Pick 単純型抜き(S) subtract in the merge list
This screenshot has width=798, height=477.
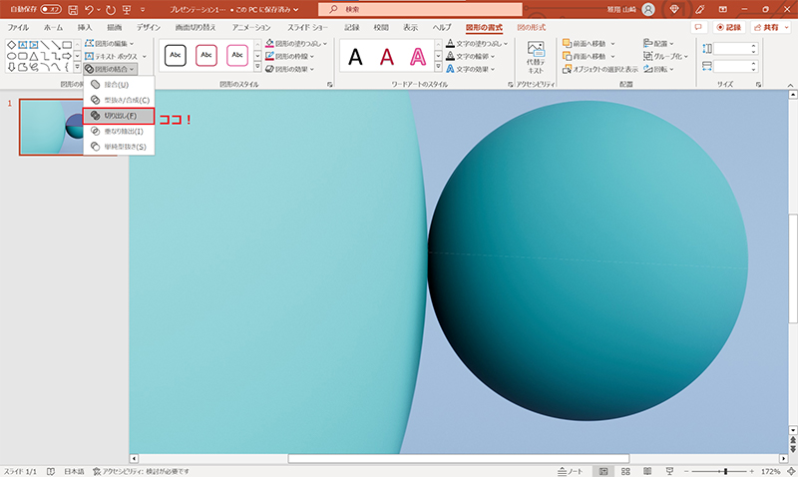[120, 147]
